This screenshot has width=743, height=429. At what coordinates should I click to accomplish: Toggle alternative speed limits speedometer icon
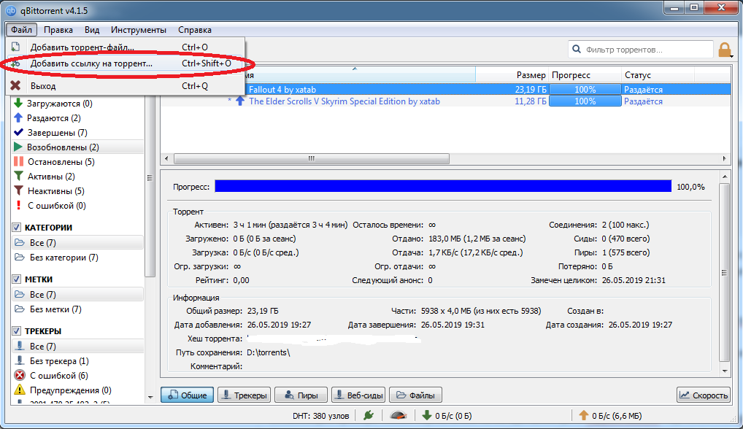click(x=398, y=416)
